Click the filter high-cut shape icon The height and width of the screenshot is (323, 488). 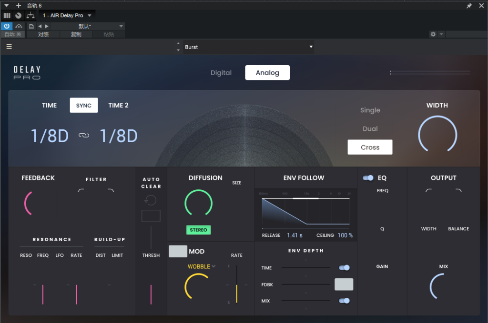coord(111,190)
